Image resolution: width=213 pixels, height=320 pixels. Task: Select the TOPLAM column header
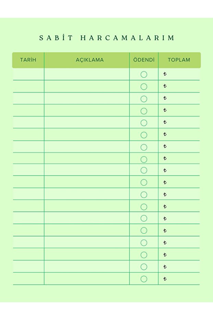179,60
